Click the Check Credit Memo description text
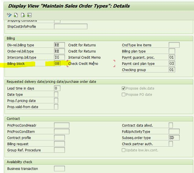 pos(83,64)
